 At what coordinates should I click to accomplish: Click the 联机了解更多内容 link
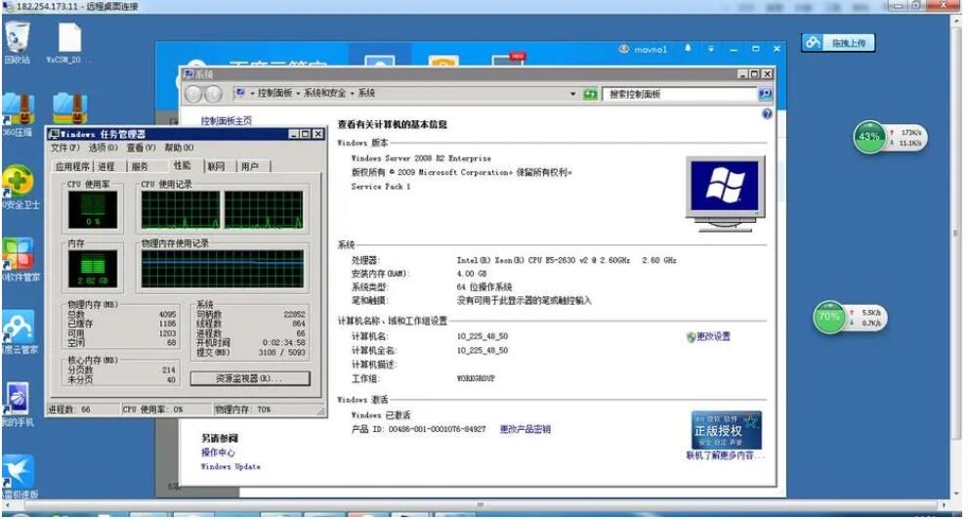click(726, 456)
